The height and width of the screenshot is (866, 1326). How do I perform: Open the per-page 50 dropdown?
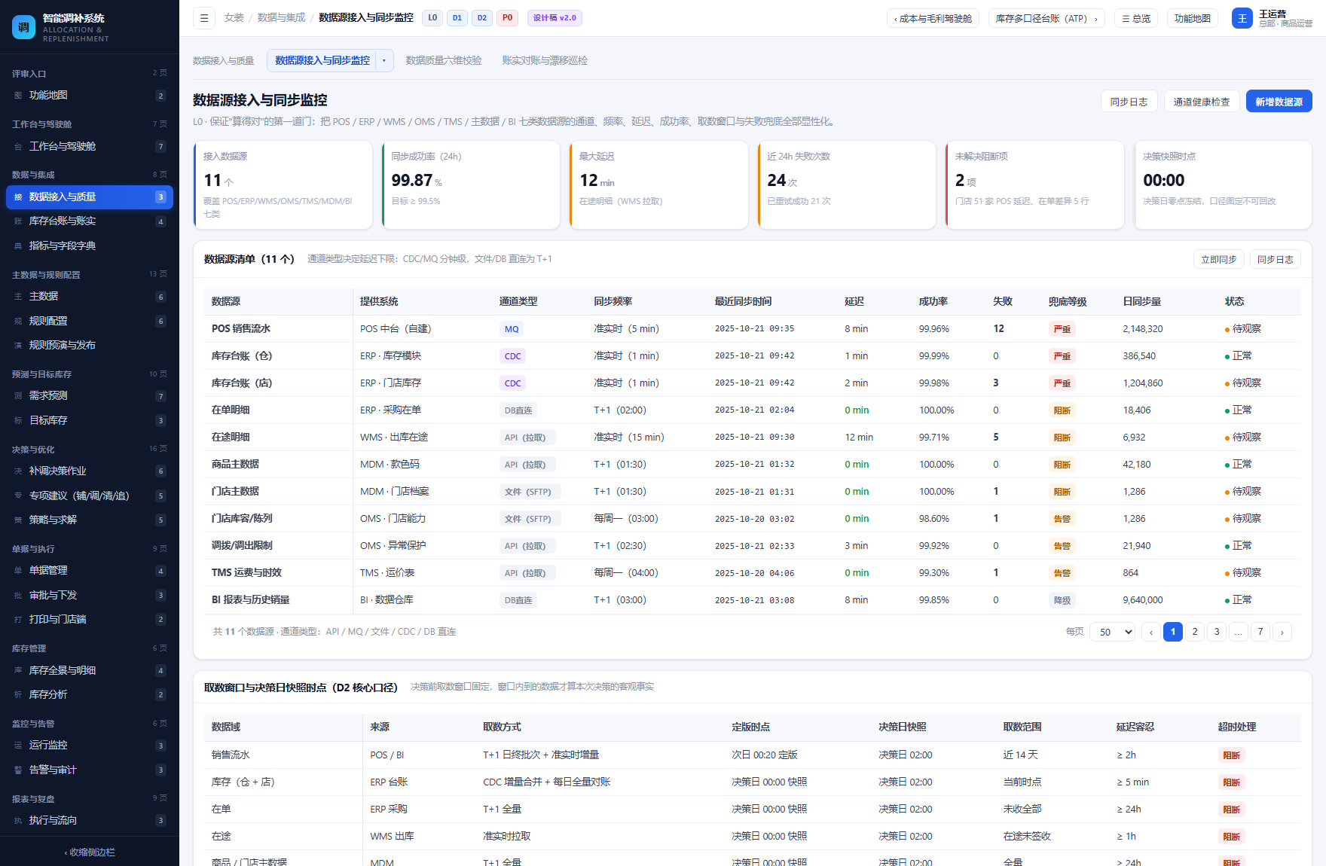[x=1113, y=632]
